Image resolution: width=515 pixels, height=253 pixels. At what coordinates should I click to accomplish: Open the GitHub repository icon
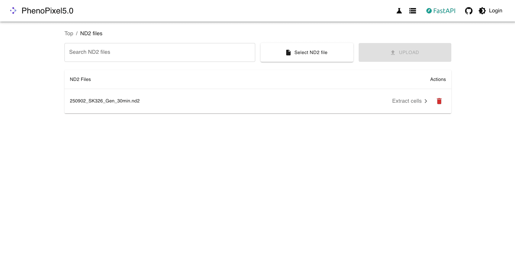point(469,11)
